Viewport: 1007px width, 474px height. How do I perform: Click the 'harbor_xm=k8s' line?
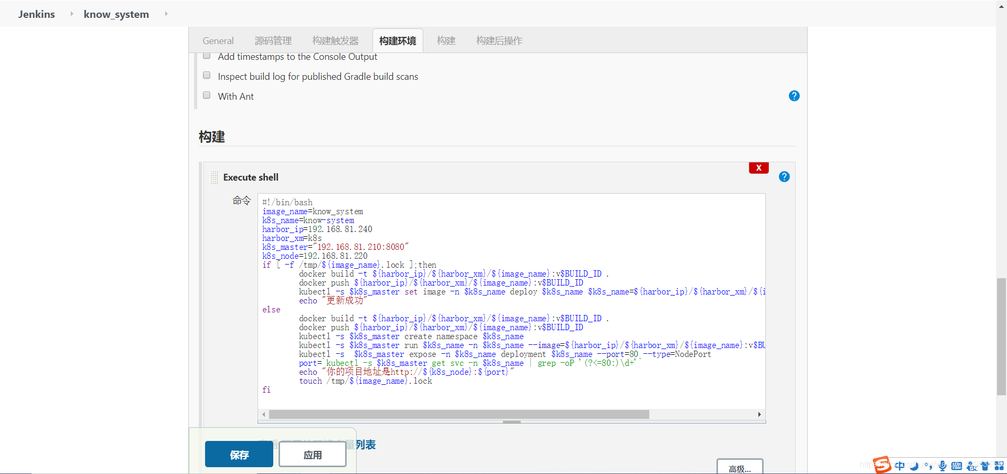point(292,238)
